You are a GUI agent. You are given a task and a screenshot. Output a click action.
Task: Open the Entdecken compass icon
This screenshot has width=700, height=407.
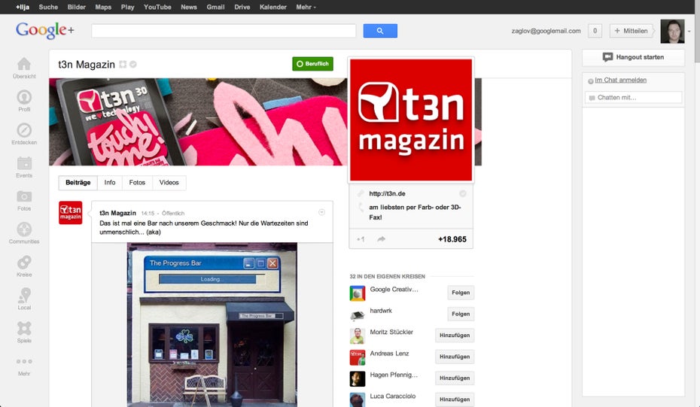tap(24, 130)
